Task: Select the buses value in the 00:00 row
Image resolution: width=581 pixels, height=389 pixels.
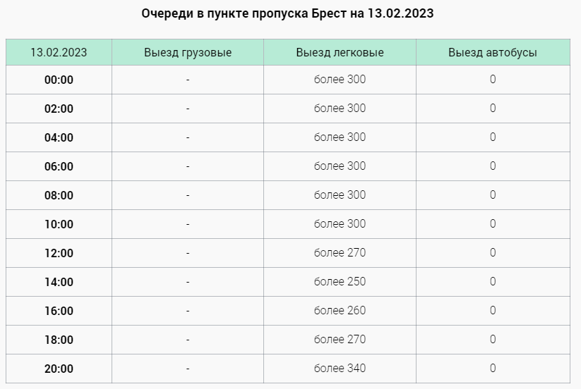Action: pyautogui.click(x=493, y=79)
